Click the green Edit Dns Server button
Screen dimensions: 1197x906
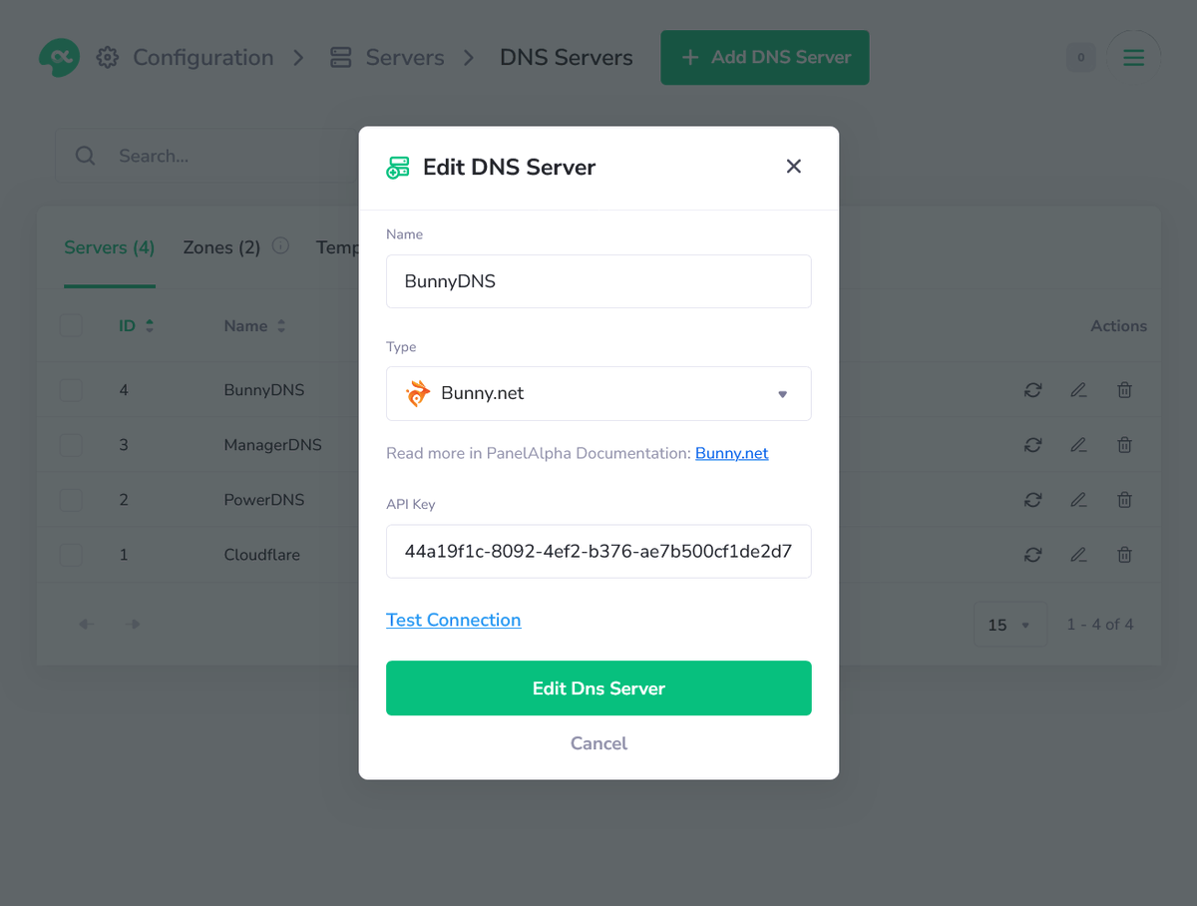point(598,688)
